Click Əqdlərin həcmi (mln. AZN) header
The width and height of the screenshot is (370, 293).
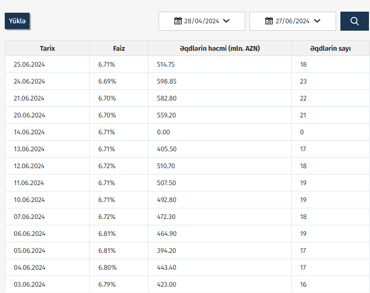tap(219, 49)
